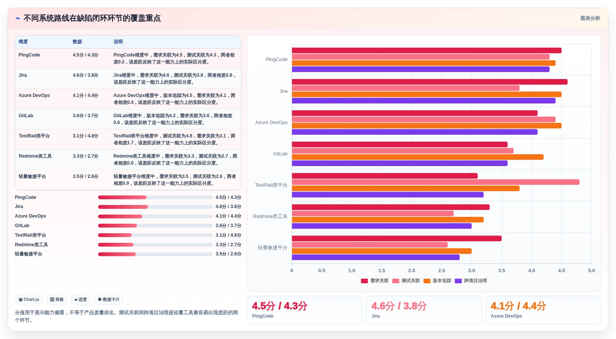Select the 表格 tag chip
Screen dimensions: 616x339
click(x=57, y=300)
